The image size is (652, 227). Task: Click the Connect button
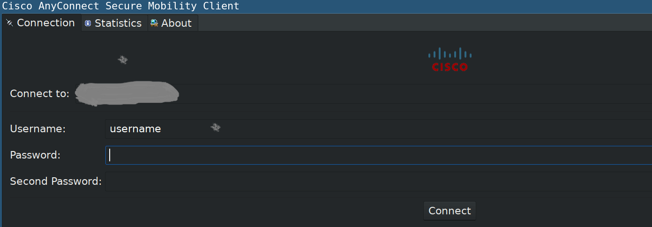click(450, 211)
